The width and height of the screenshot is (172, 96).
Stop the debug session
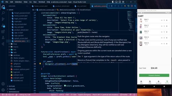click(132, 6)
